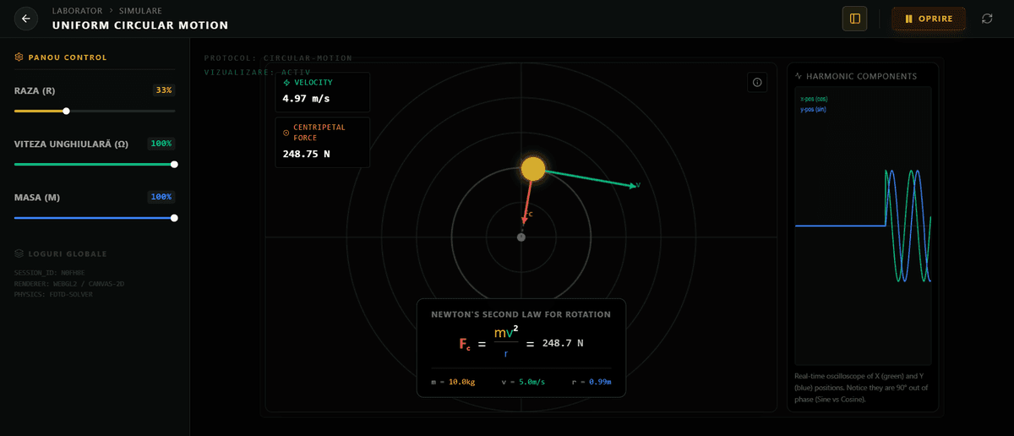
Task: Click the oscilloscope waveform display
Action: click(863, 226)
